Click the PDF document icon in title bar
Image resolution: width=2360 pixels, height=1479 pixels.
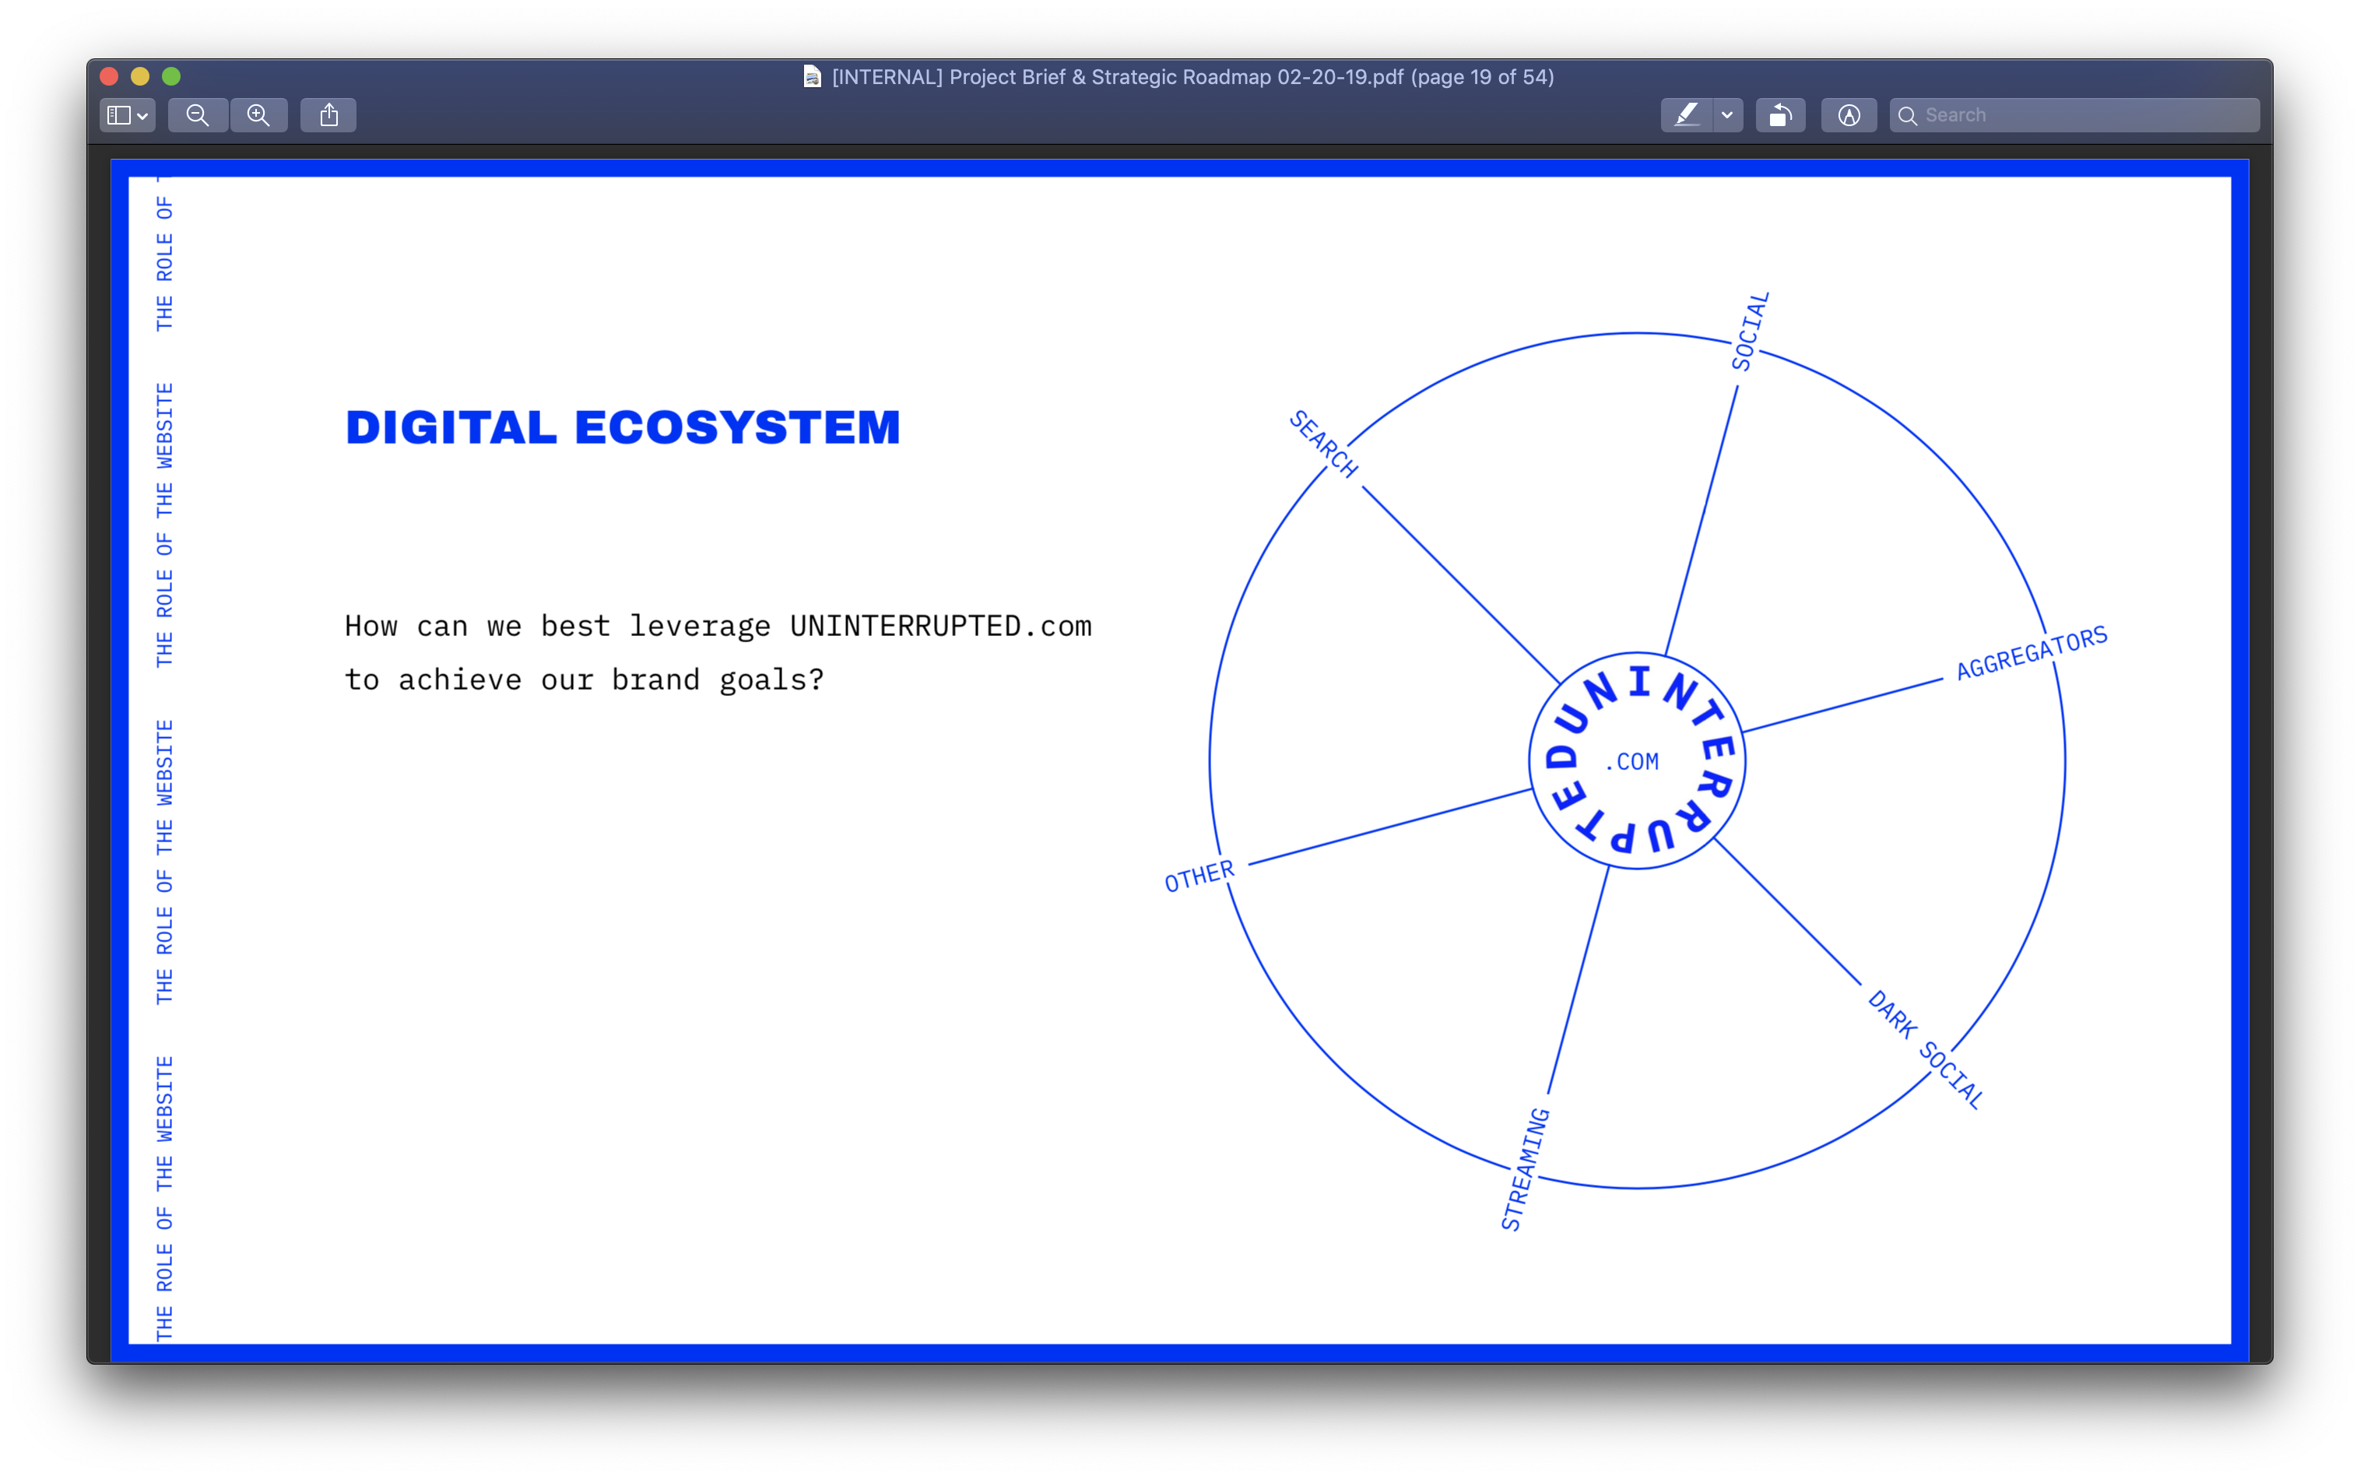[x=812, y=76]
